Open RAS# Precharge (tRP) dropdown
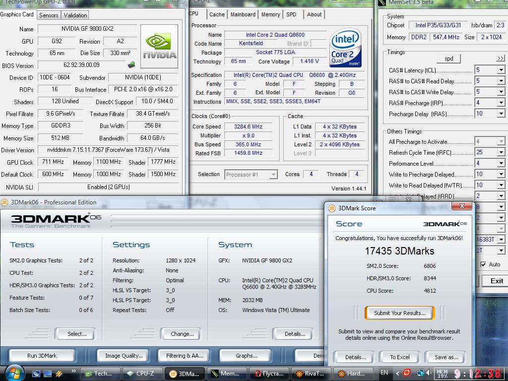 (501, 103)
